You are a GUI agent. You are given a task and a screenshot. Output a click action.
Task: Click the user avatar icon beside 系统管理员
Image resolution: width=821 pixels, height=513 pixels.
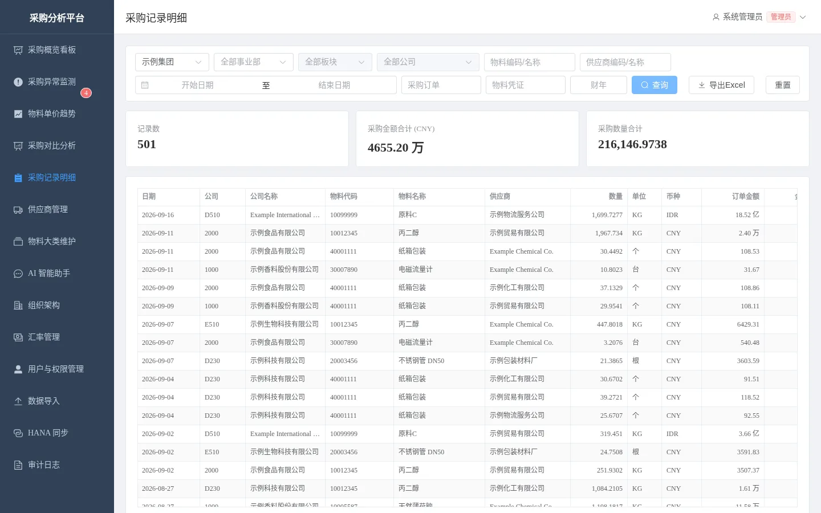pos(716,17)
